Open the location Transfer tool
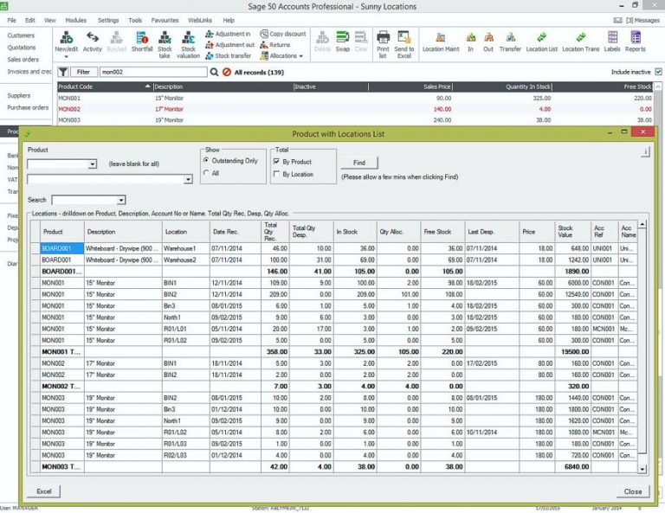Screen dimensions: 665x513 [x=510, y=42]
